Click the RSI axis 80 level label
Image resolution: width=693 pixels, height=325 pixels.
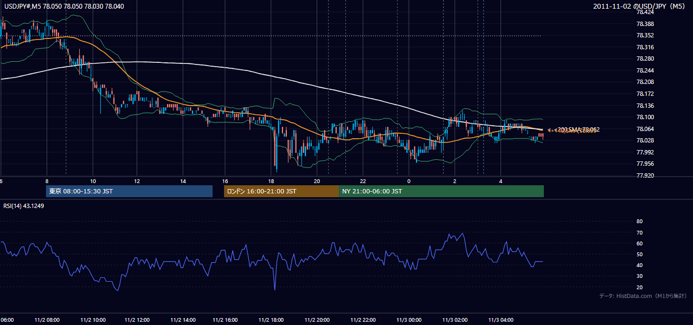pos(639,222)
